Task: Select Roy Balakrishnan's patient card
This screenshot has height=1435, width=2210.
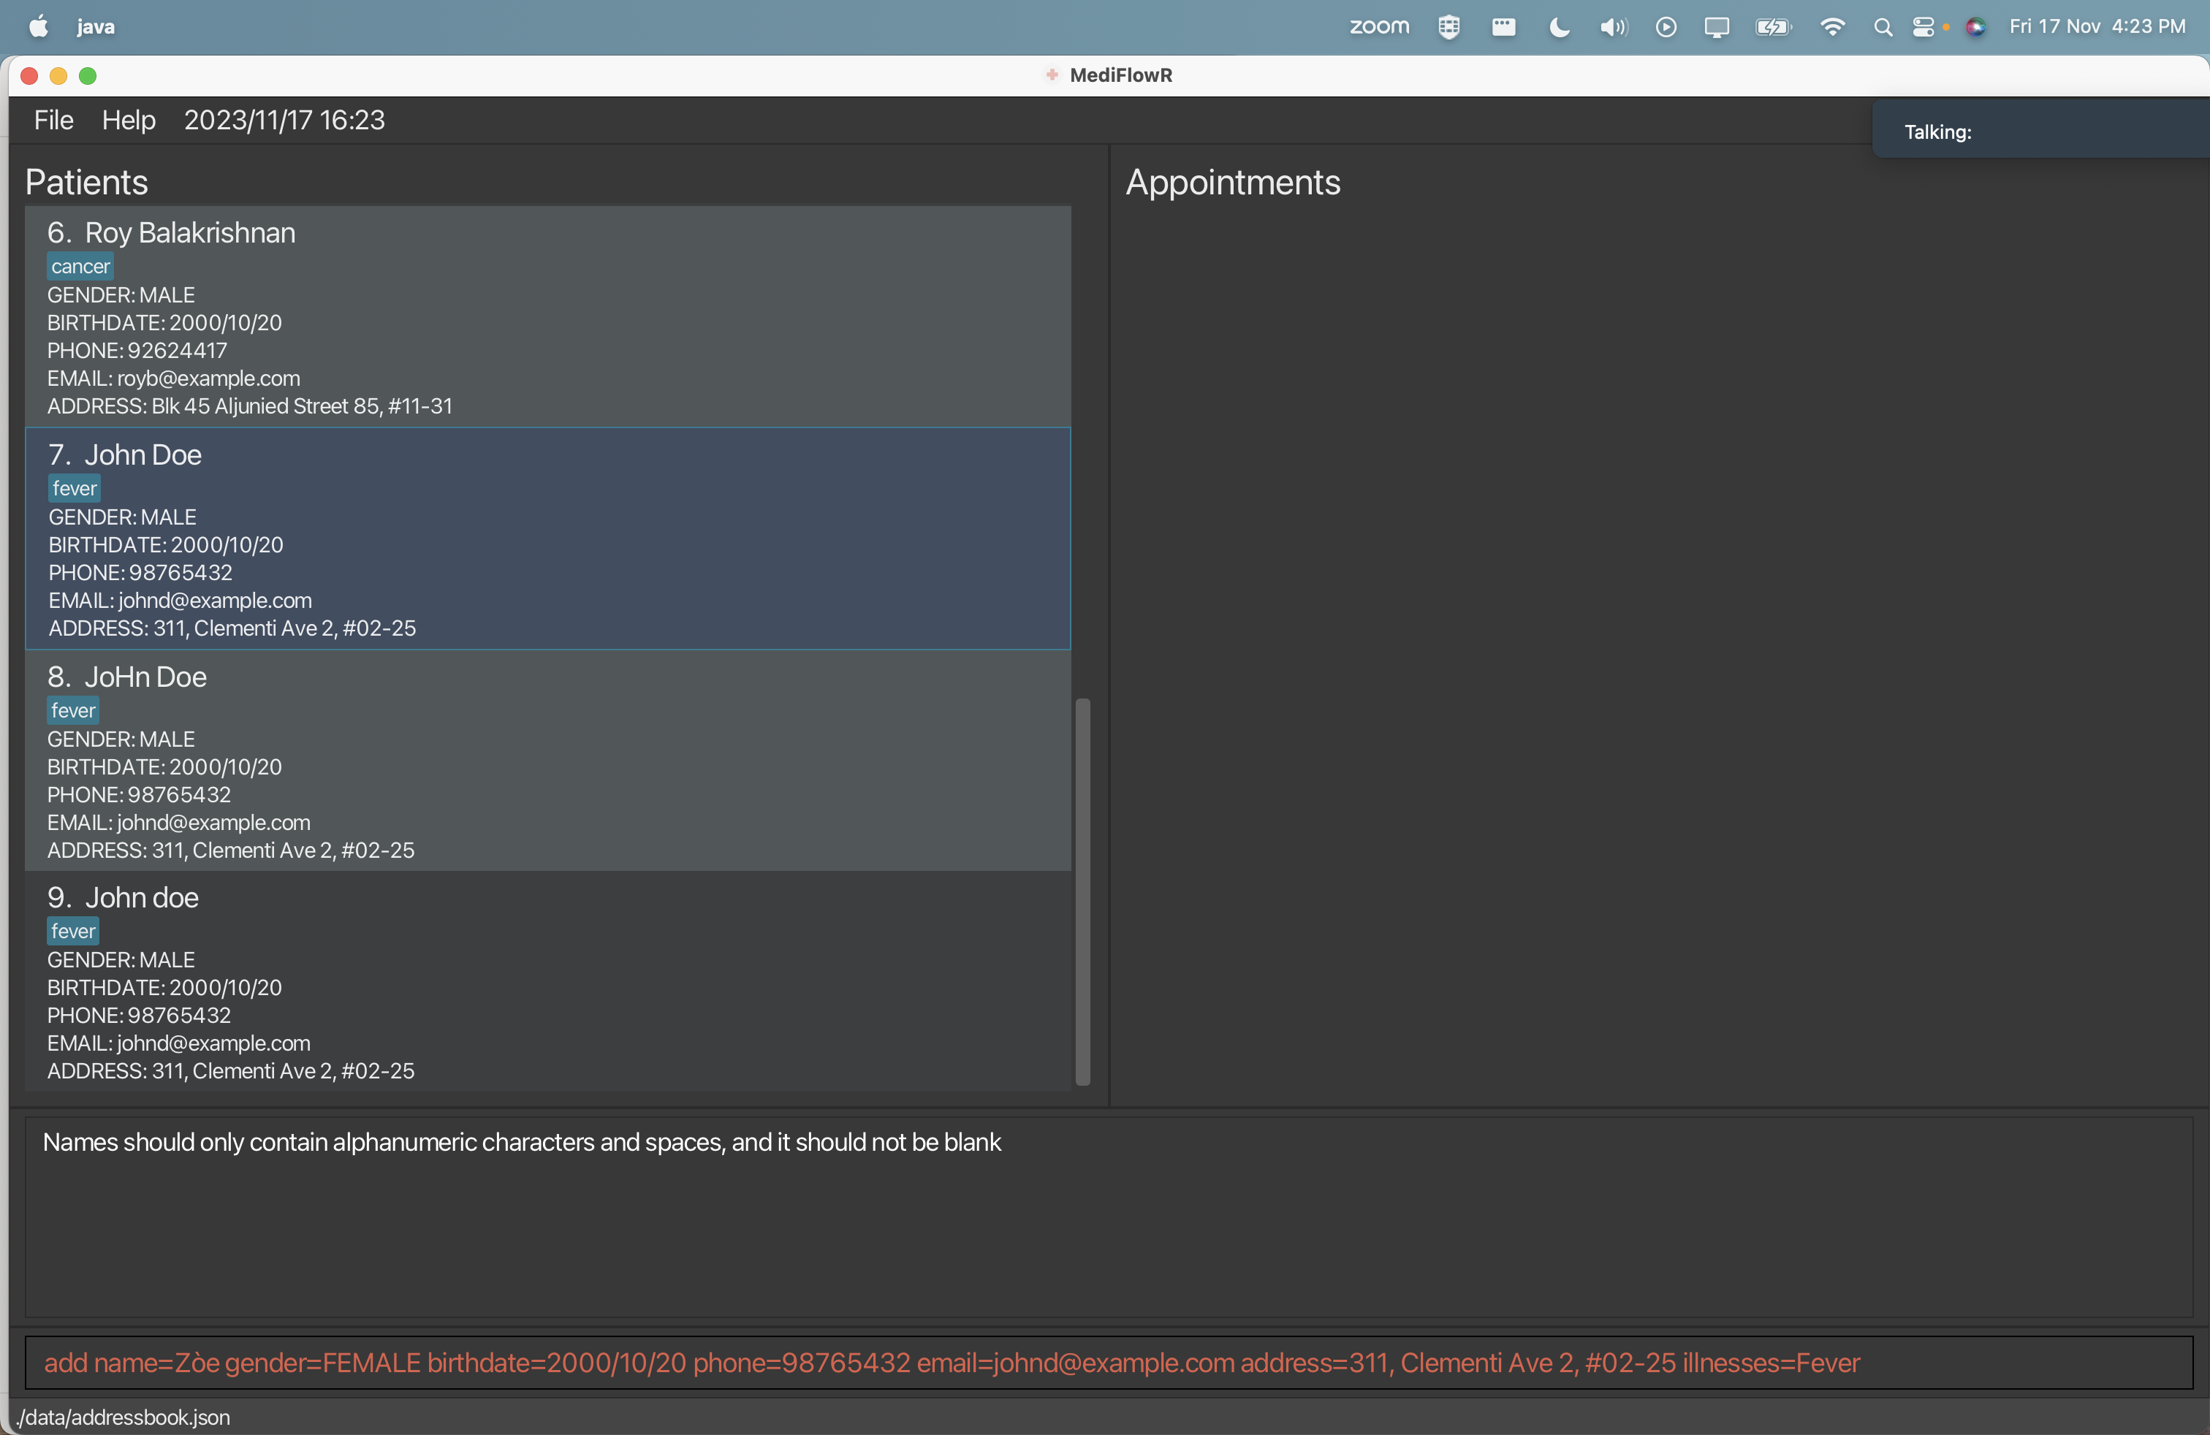Action: [548, 319]
